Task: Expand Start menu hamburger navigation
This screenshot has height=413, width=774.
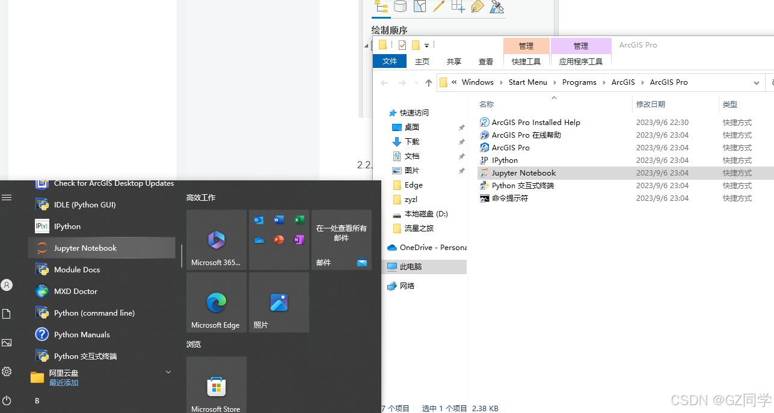Action: pos(7,197)
